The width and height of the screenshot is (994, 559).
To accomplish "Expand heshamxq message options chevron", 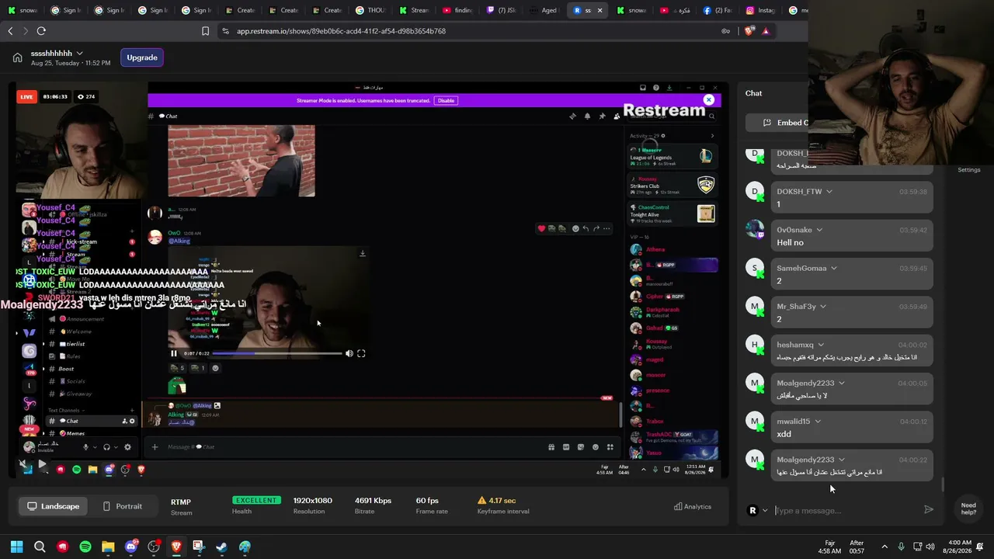I will 821,345.
